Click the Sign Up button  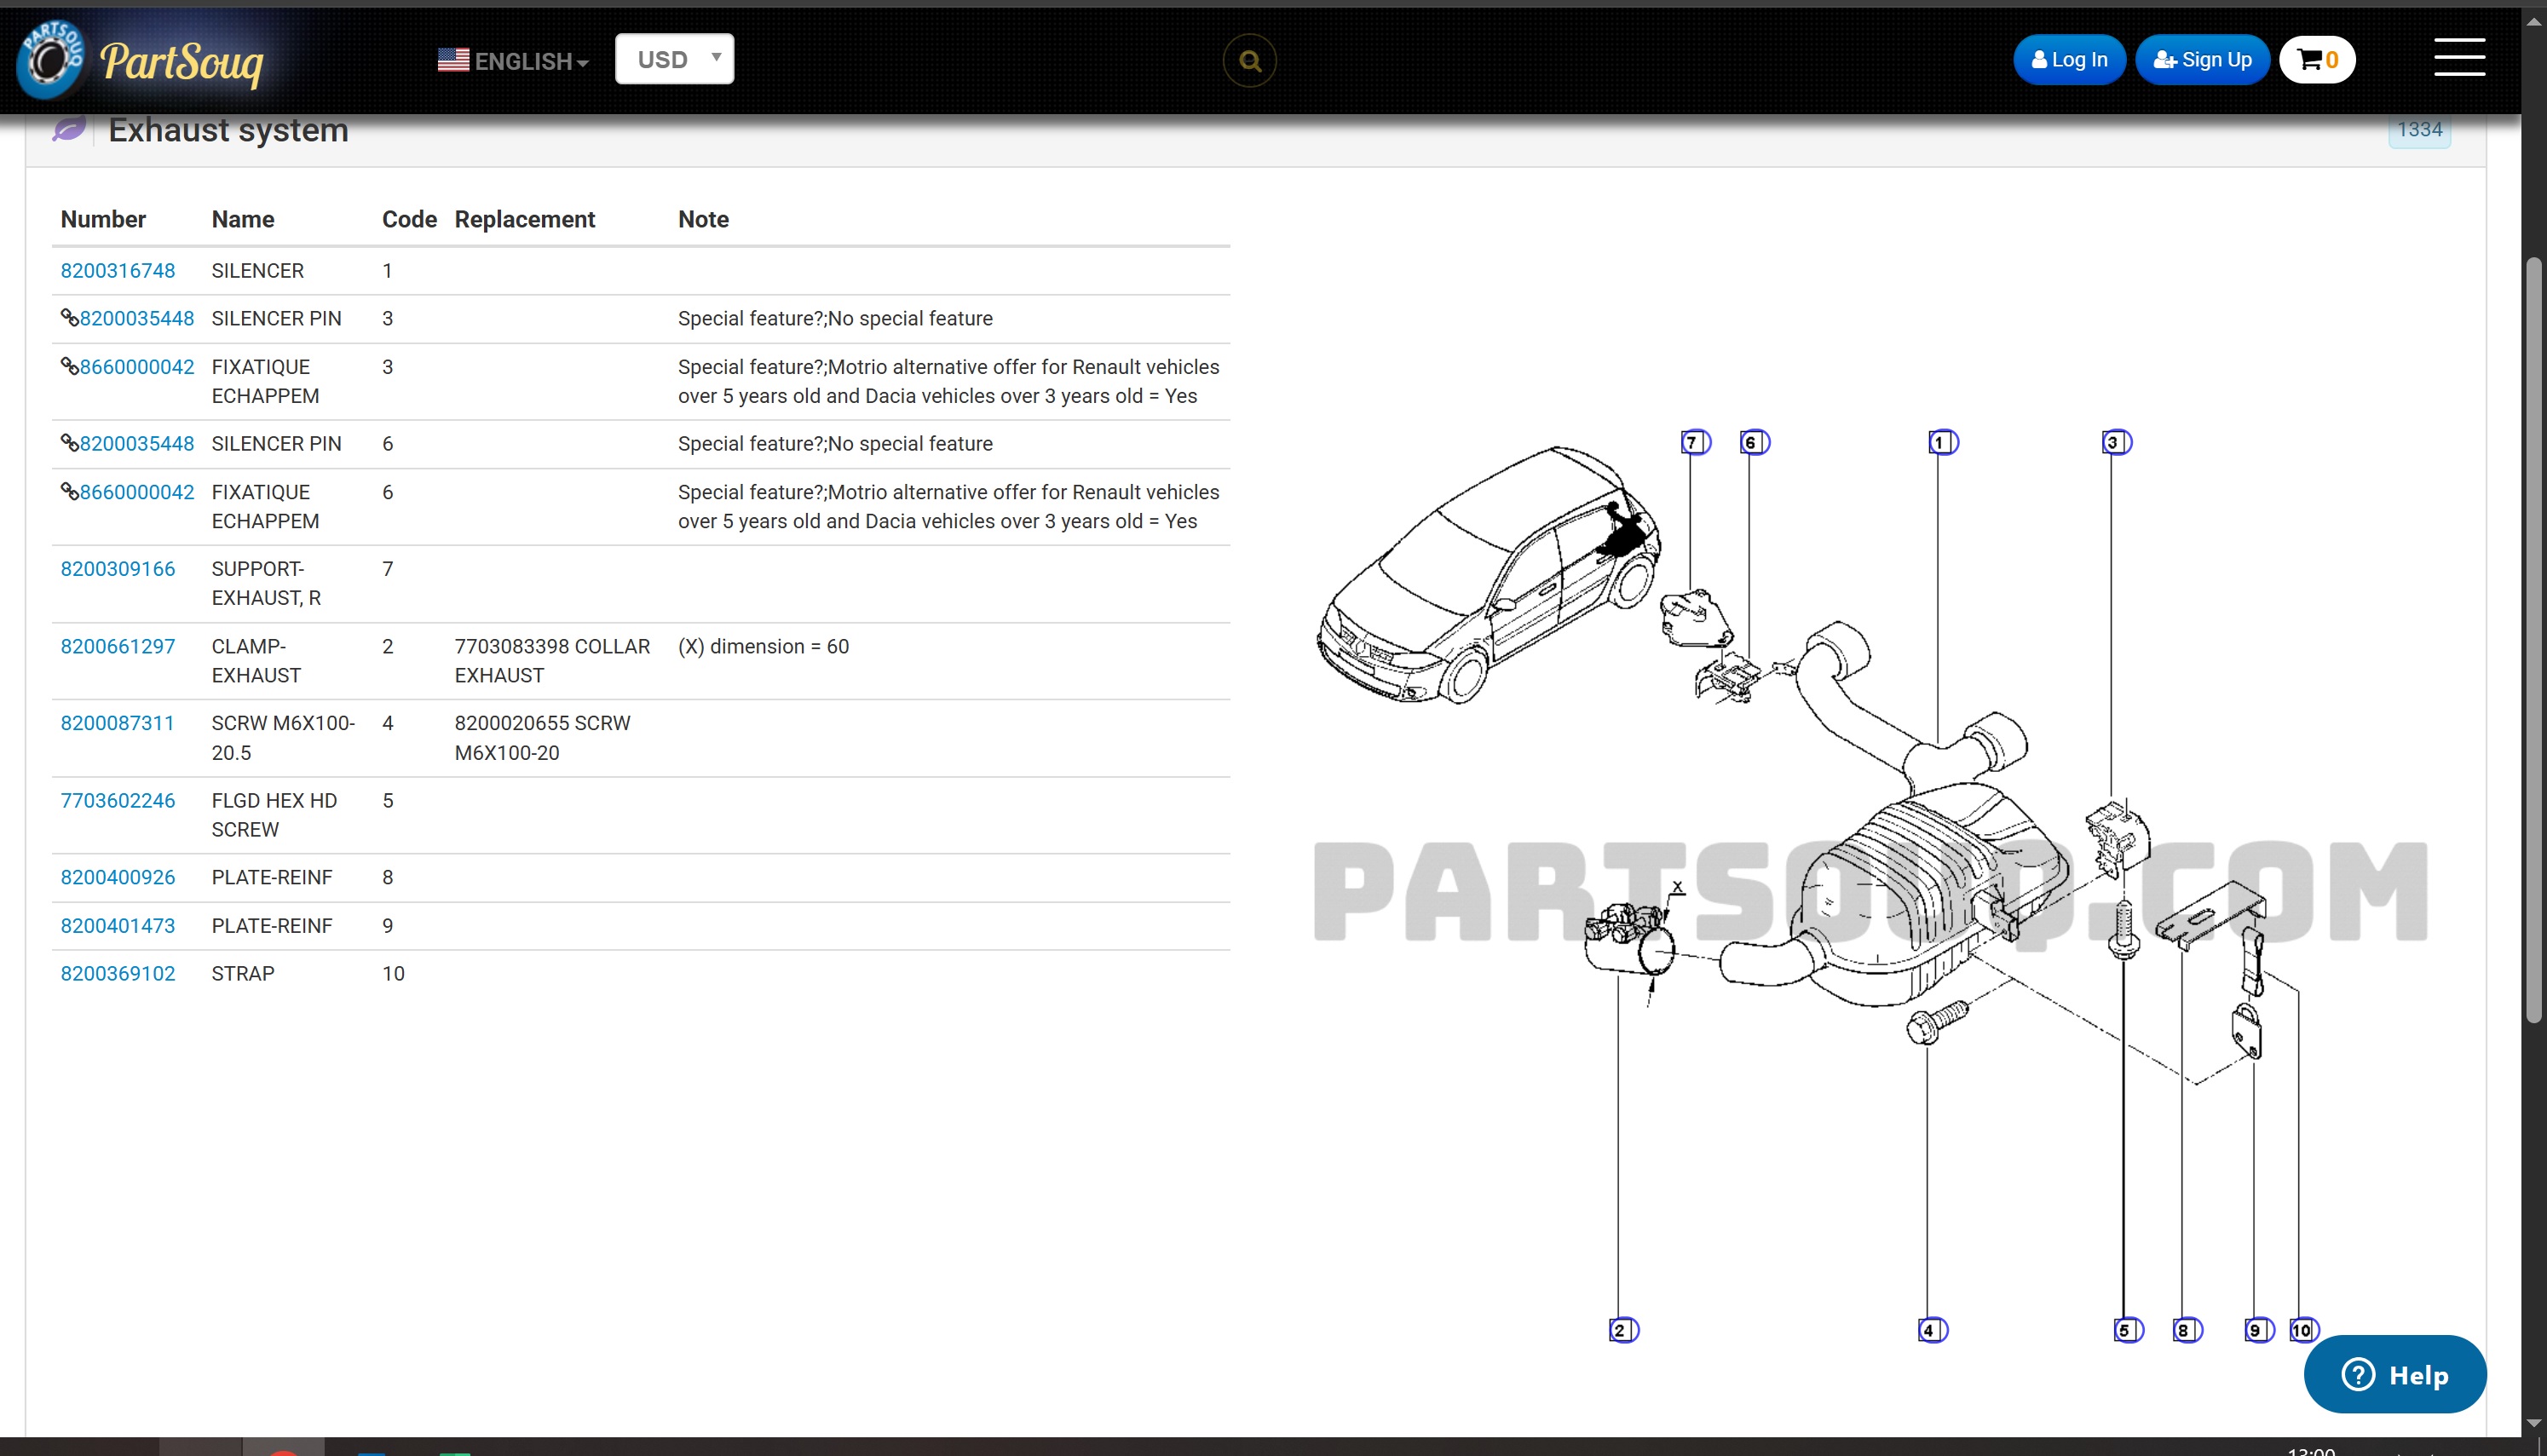tap(2202, 60)
